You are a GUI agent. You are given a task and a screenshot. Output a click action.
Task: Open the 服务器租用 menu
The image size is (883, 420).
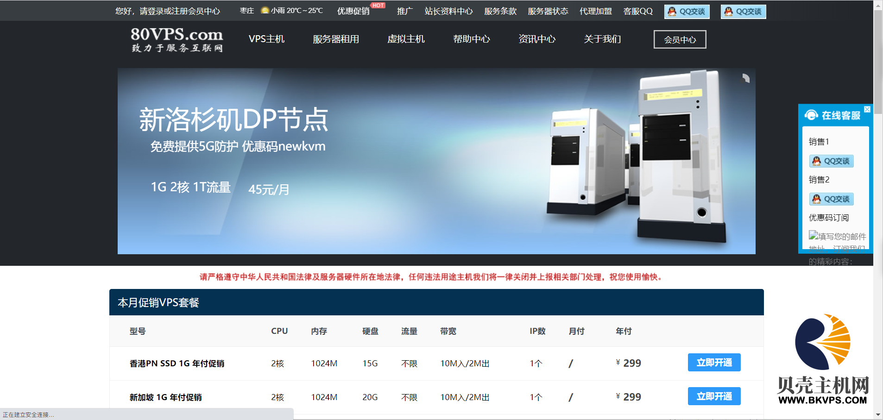(336, 39)
